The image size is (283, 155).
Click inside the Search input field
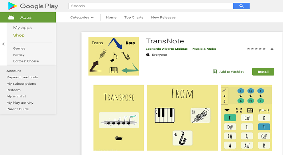tap(151, 6)
